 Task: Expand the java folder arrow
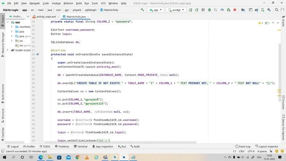click(x=12, y=31)
